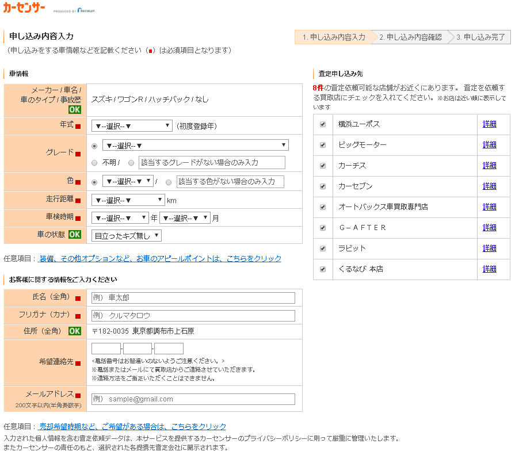Click フリガナ（カナ） input field
The width and height of the screenshot is (515, 455).
click(x=193, y=315)
